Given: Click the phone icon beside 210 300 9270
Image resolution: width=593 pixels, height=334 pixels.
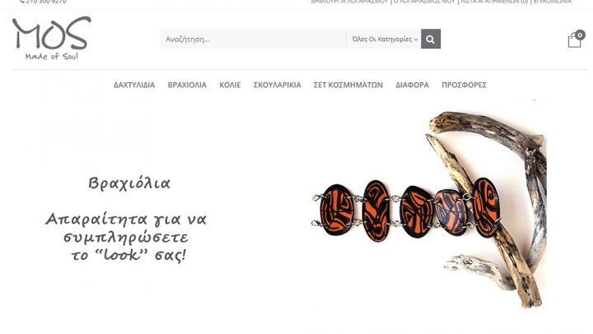Looking at the screenshot, I should pos(22,2).
